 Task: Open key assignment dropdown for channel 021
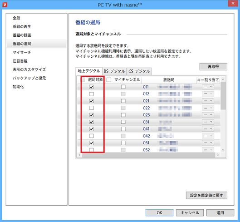point(208,101)
